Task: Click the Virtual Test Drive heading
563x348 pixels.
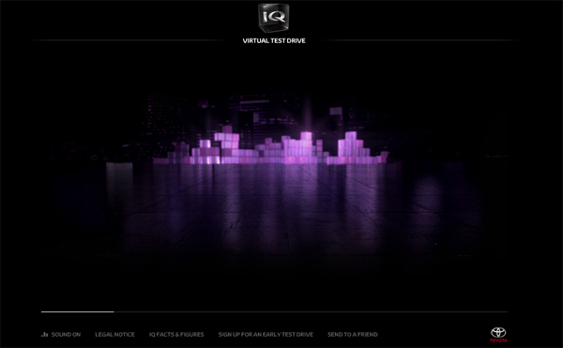Action: pyautogui.click(x=274, y=41)
